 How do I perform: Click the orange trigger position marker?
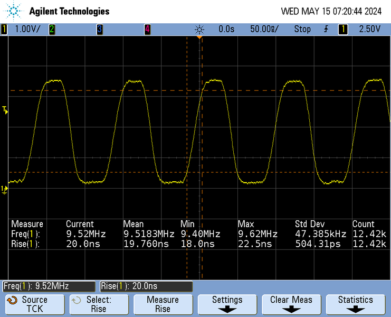pos(199,38)
